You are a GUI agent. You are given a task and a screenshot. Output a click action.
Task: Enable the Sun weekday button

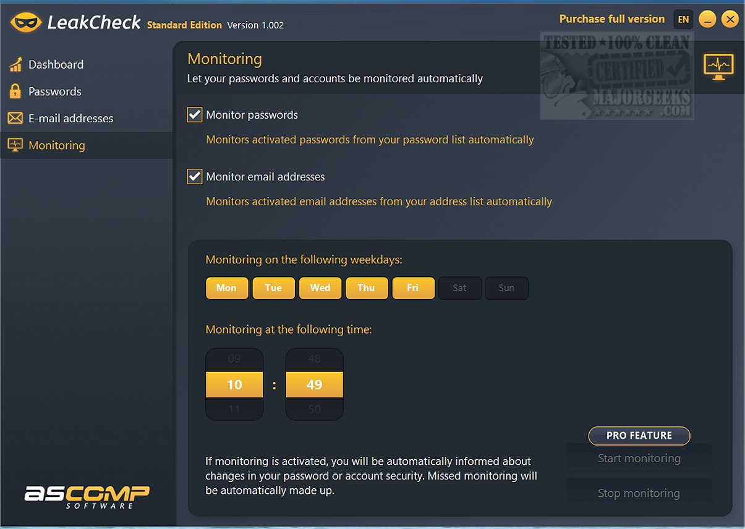coord(506,288)
